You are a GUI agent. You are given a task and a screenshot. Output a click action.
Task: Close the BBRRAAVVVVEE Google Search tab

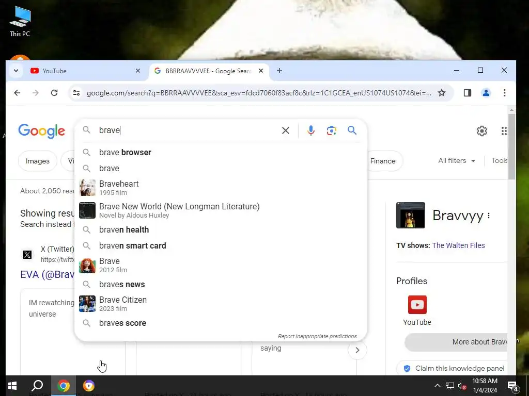[261, 71]
